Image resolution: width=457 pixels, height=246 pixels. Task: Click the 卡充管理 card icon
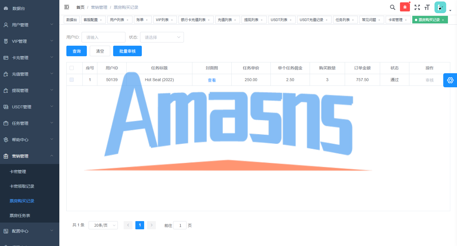[x=6, y=58]
